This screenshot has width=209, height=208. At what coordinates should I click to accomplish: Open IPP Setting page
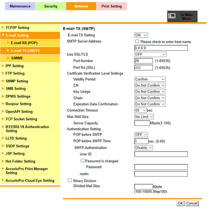point(30,66)
